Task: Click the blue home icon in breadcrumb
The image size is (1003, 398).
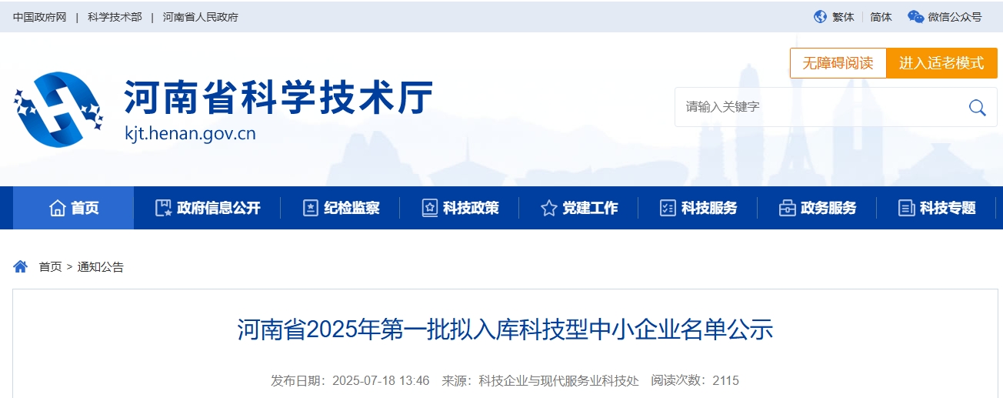Action: pyautogui.click(x=21, y=266)
